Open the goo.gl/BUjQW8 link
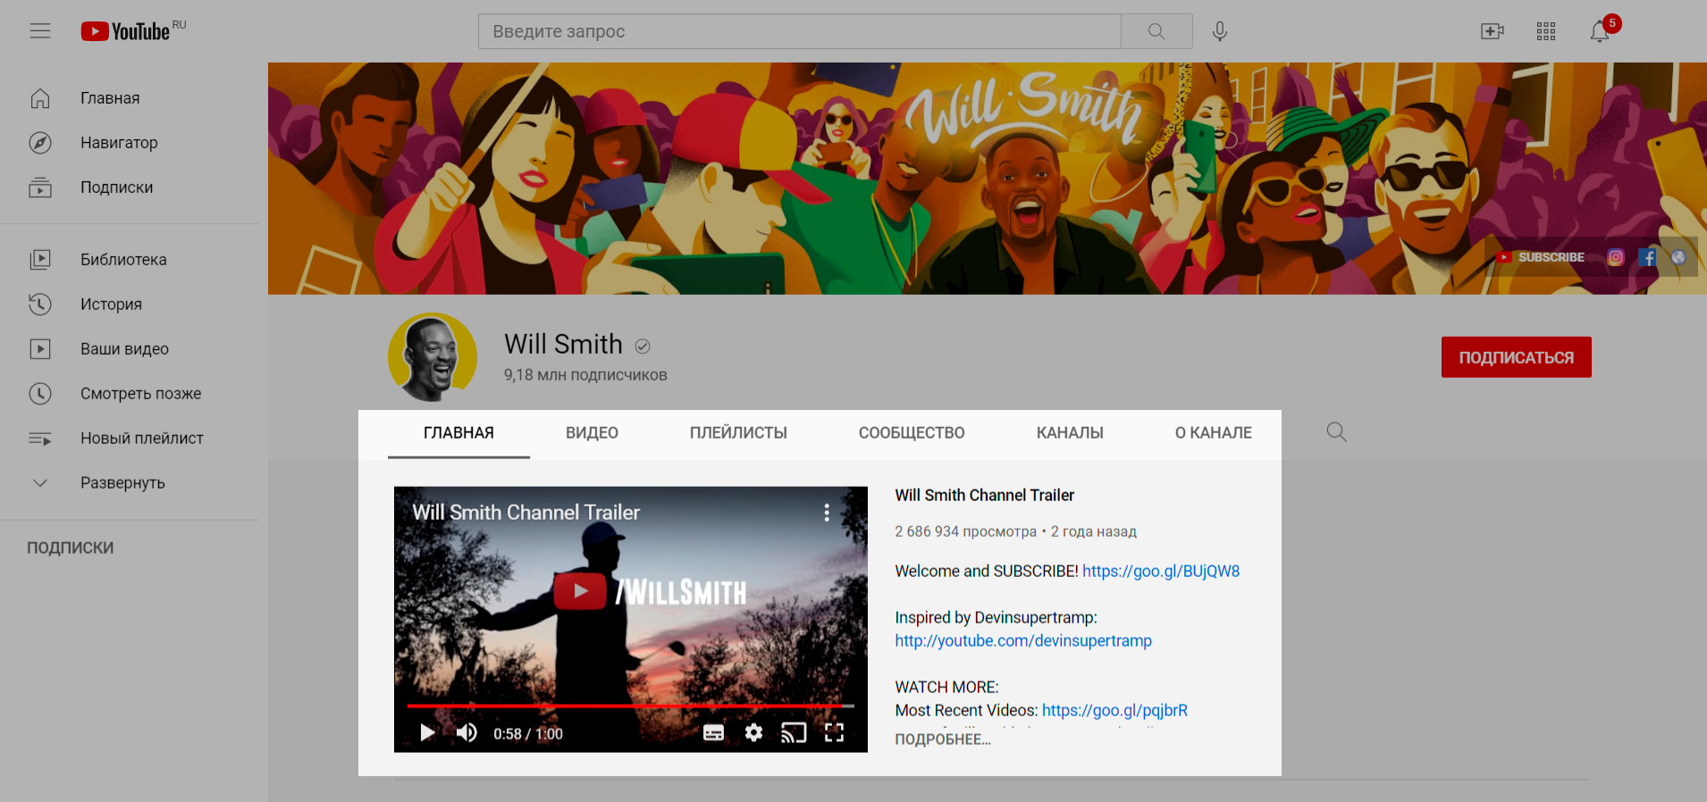The width and height of the screenshot is (1707, 802). pos(1161,572)
